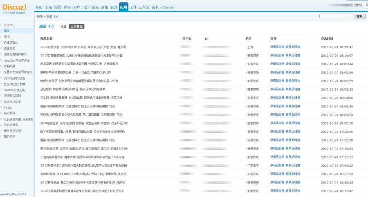Open 转换后链接 for the 18:39:47 row

[x=293, y=47]
